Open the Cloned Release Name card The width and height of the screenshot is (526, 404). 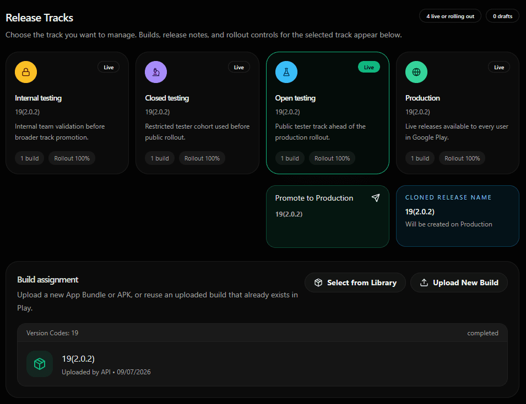tap(458, 216)
